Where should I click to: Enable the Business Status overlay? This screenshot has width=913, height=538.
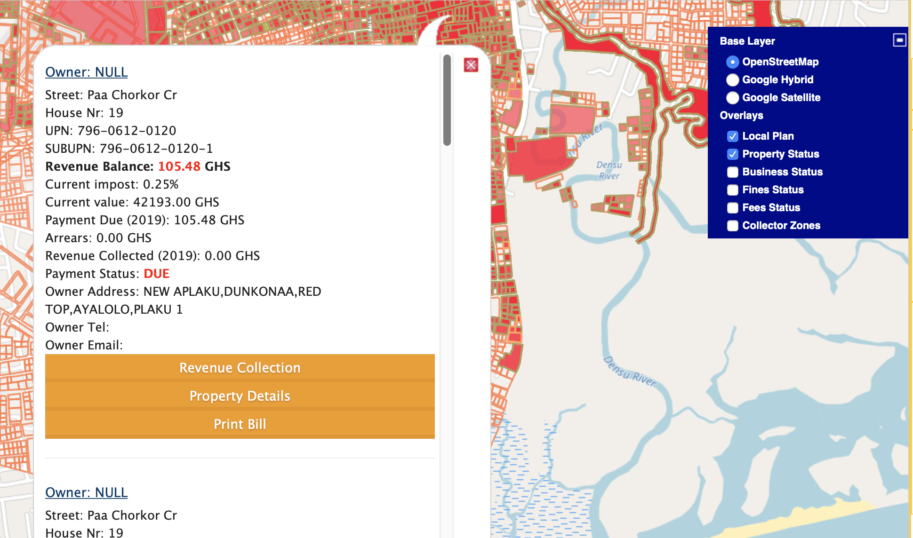(732, 172)
